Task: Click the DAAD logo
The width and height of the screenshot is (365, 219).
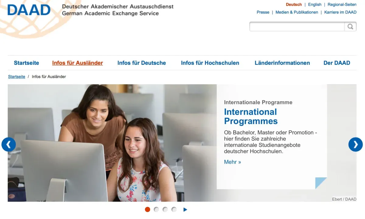Action: point(29,10)
